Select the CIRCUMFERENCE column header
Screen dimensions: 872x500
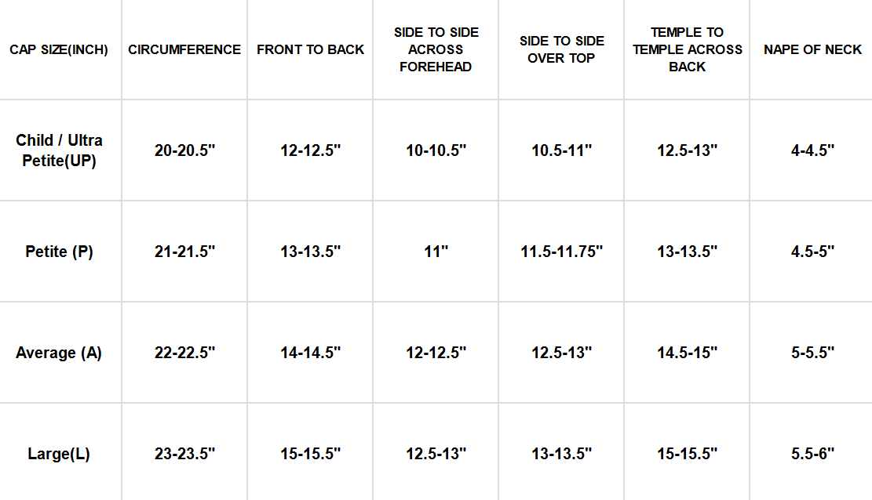(x=184, y=49)
